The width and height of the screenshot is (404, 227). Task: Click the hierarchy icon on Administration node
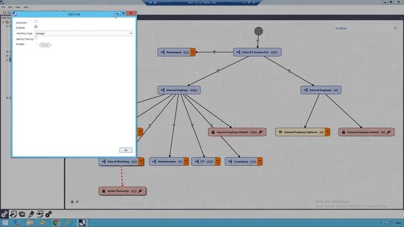tap(154, 161)
